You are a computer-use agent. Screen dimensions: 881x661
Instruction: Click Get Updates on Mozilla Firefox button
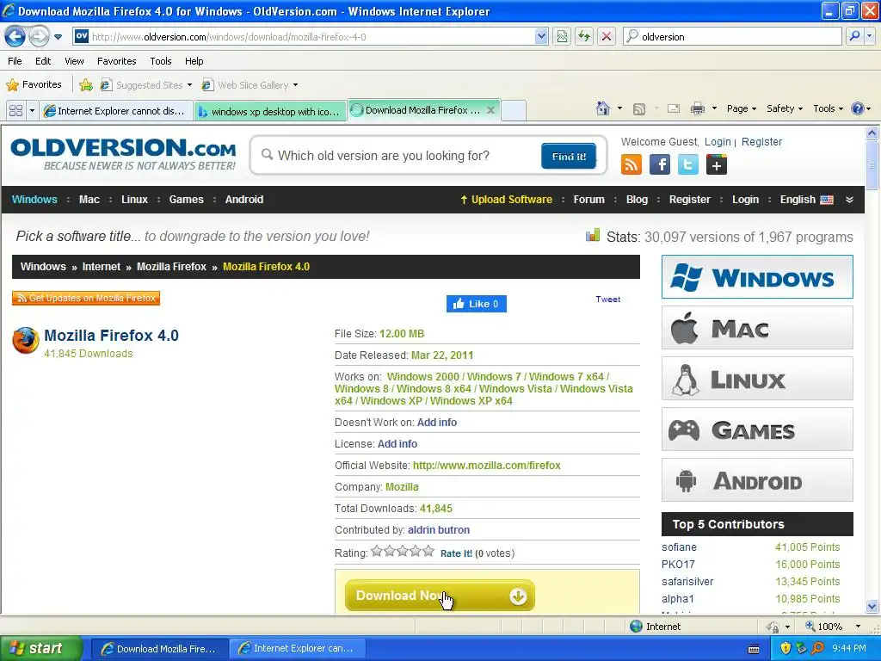point(86,298)
